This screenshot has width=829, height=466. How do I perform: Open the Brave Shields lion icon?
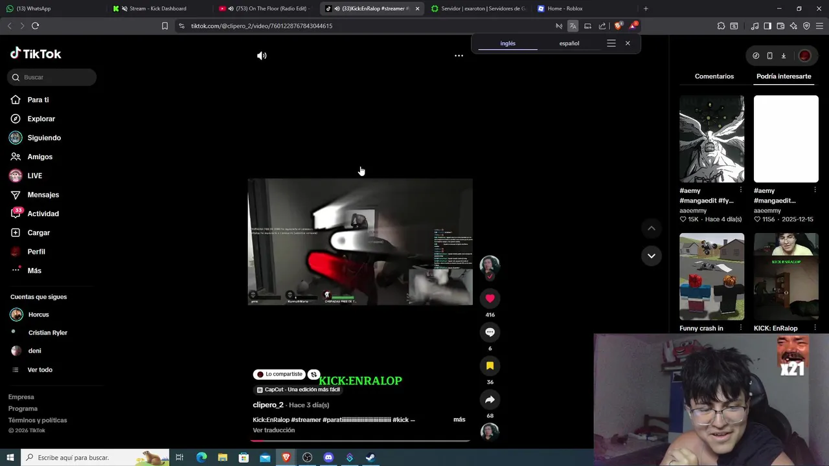618,26
